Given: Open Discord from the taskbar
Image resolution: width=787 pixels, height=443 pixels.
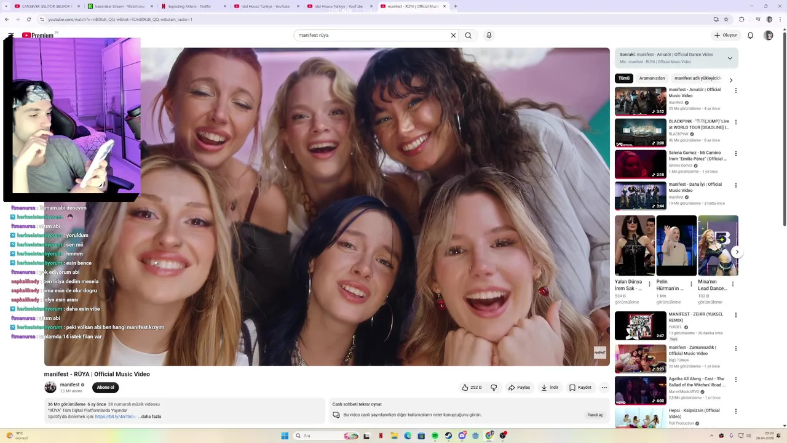Looking at the screenshot, I should pyautogui.click(x=462, y=436).
